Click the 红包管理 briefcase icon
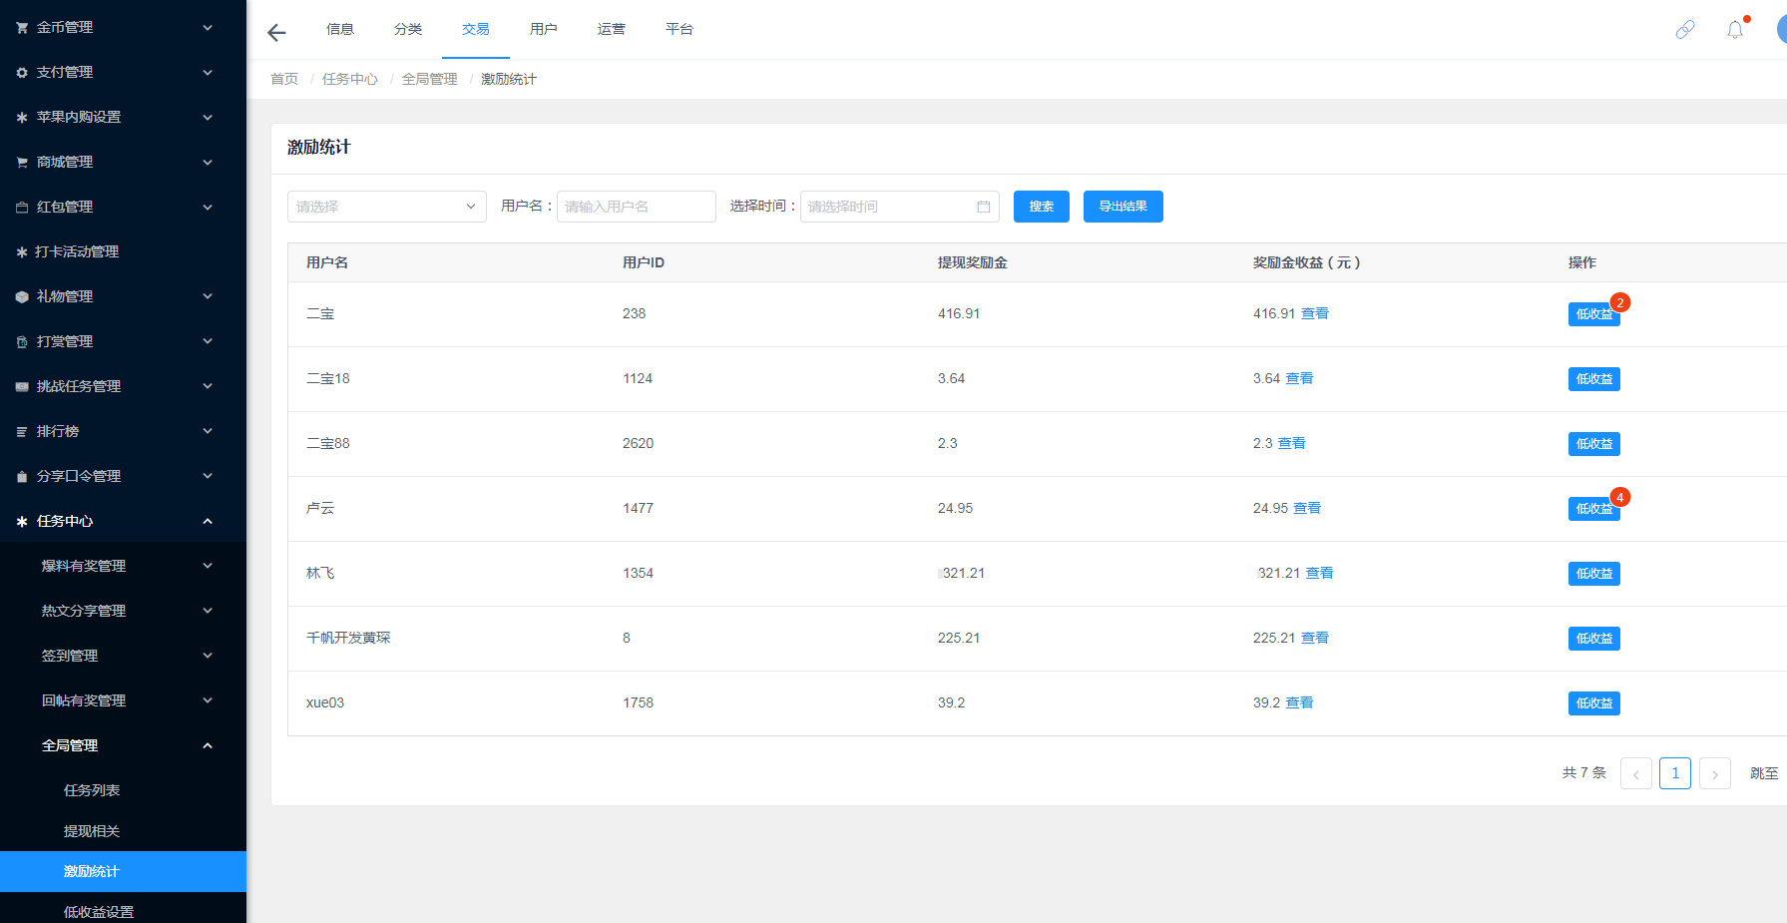 click(22, 208)
